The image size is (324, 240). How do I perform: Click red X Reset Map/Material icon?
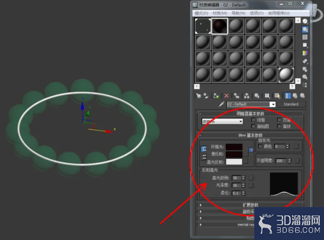click(x=226, y=96)
